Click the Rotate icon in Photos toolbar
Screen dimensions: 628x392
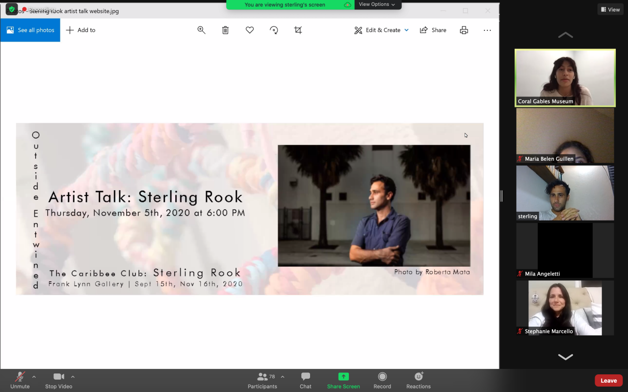coord(274,30)
